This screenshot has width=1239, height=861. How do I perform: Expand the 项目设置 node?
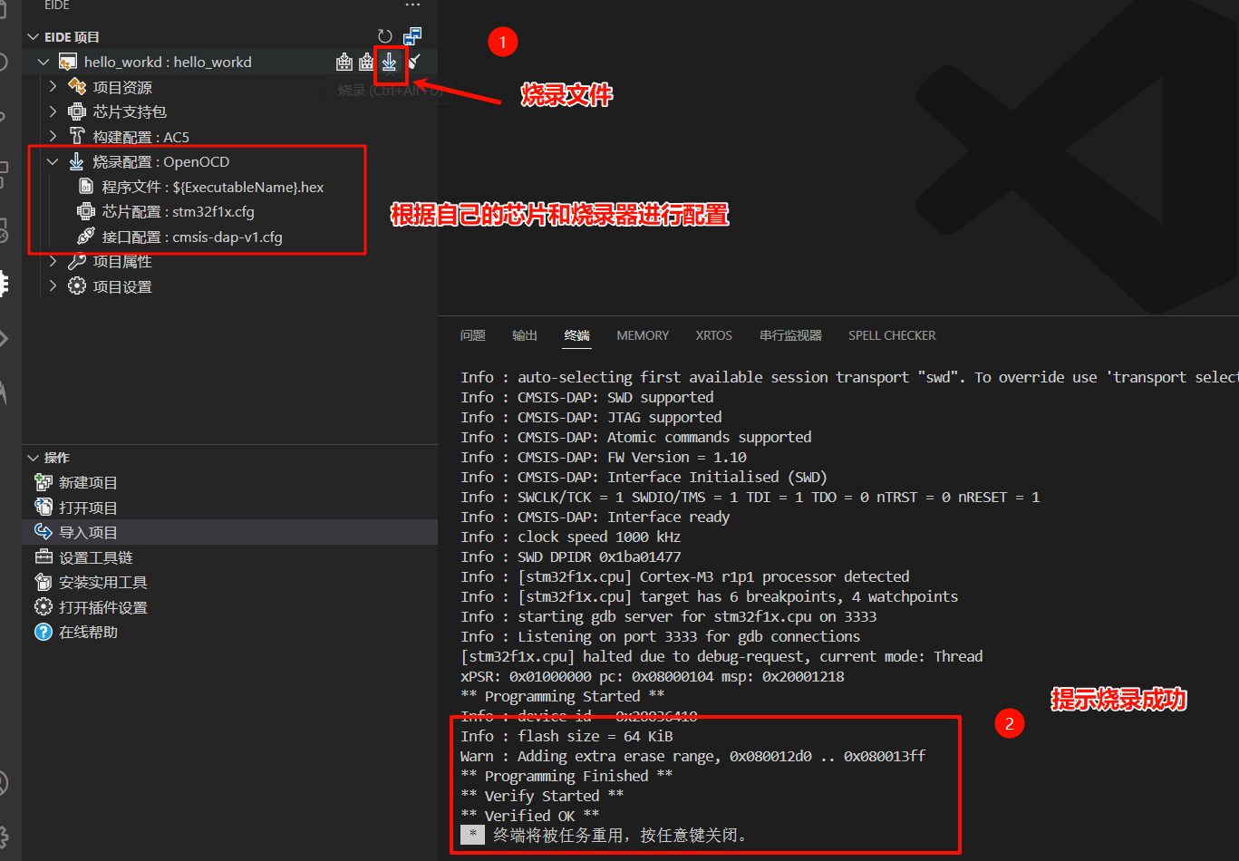click(x=53, y=286)
